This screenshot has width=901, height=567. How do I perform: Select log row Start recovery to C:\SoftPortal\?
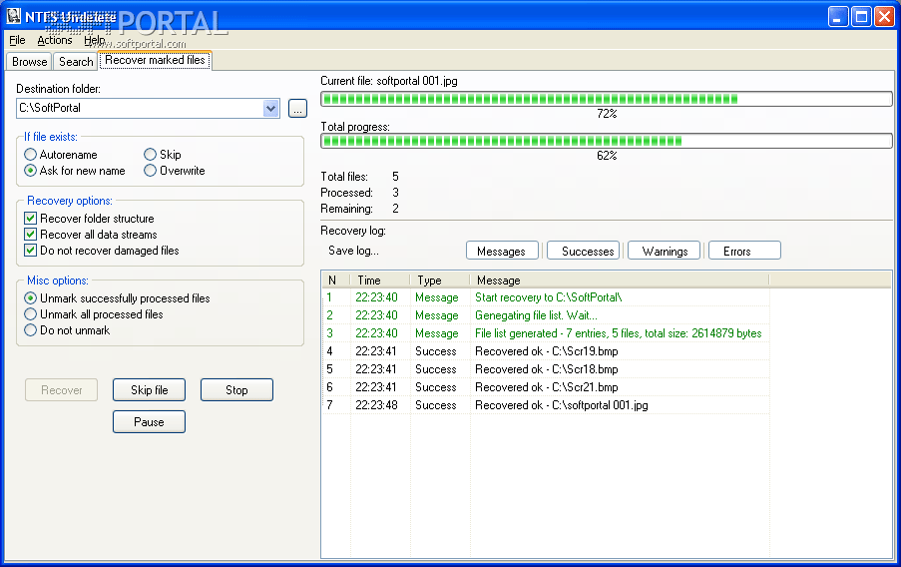546,297
